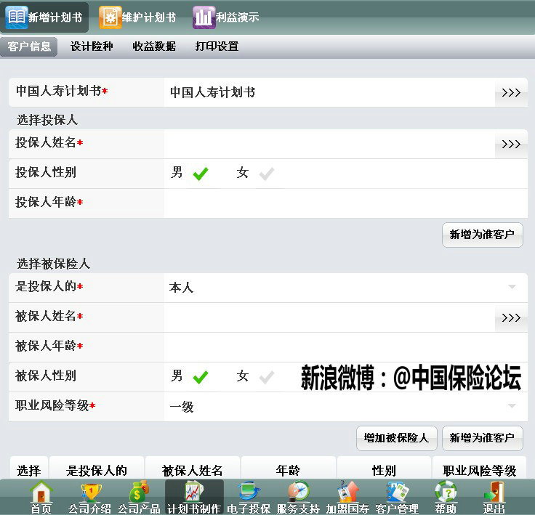Screen dimensions: 535x515
Task: Select 女 checkmark for 投保人性别
Action: pos(267,174)
